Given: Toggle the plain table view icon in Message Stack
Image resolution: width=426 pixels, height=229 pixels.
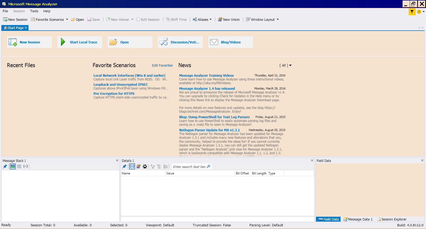Looking at the screenshot, I should pyautogui.click(x=19, y=166).
